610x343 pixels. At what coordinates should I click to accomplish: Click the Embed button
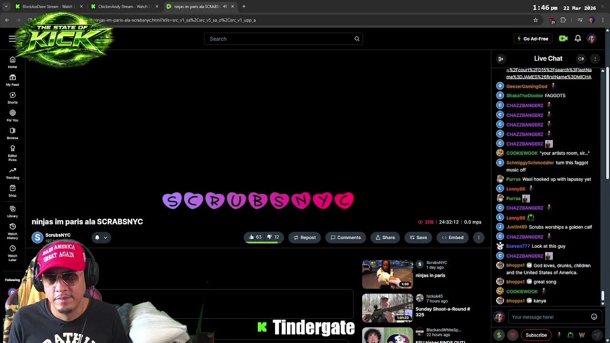(x=452, y=237)
